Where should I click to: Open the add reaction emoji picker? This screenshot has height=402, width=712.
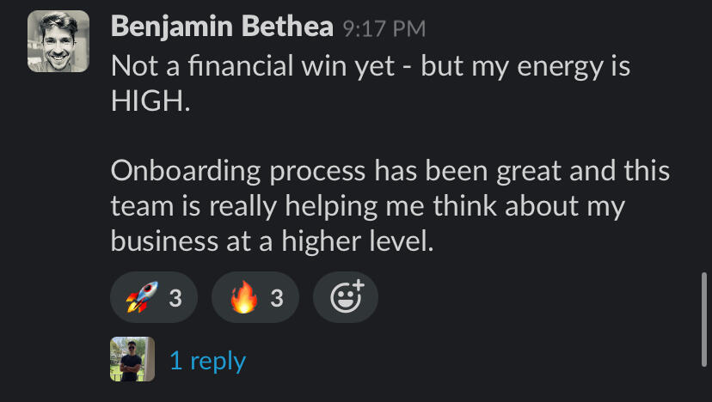click(346, 298)
